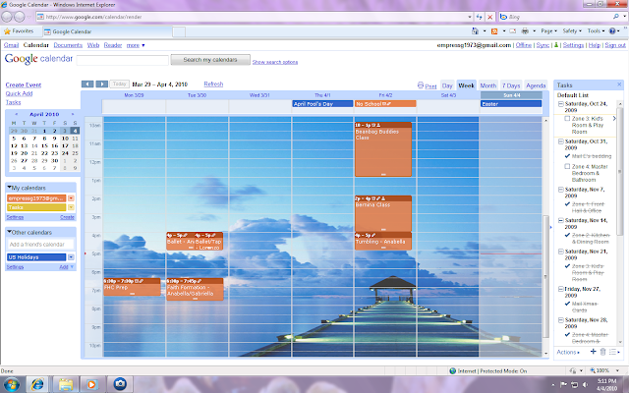Show next month in mini calendar
Screen dimensions: 629x393
[x=73, y=114]
